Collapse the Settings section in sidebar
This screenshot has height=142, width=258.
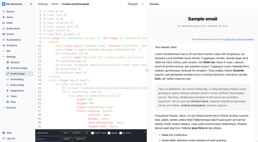point(4,57)
